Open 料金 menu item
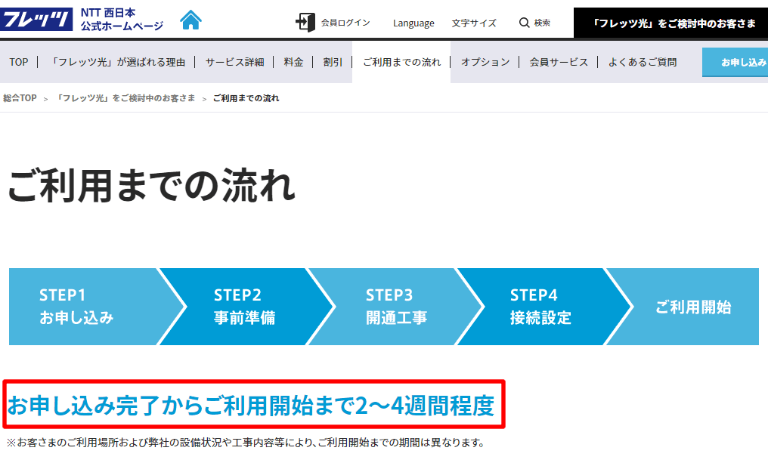Screen dimensions: 768x463 293,62
